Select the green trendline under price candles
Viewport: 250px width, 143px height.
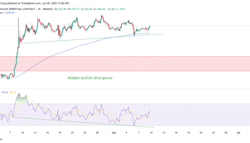pos(100,39)
